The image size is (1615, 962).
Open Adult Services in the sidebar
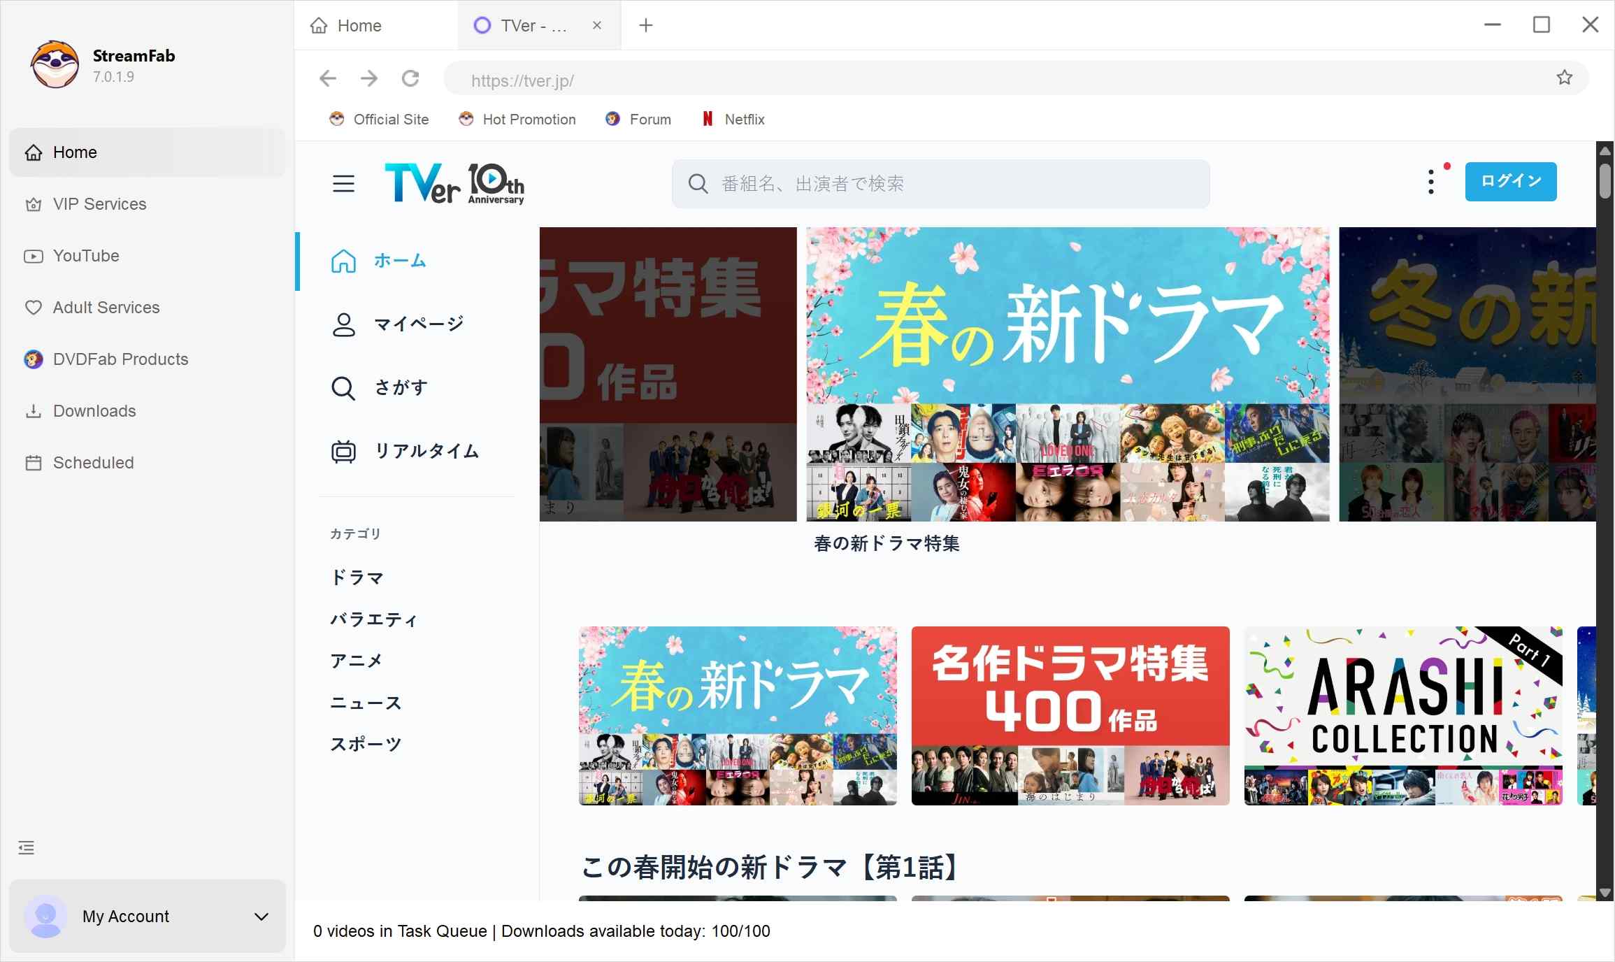pyautogui.click(x=148, y=308)
